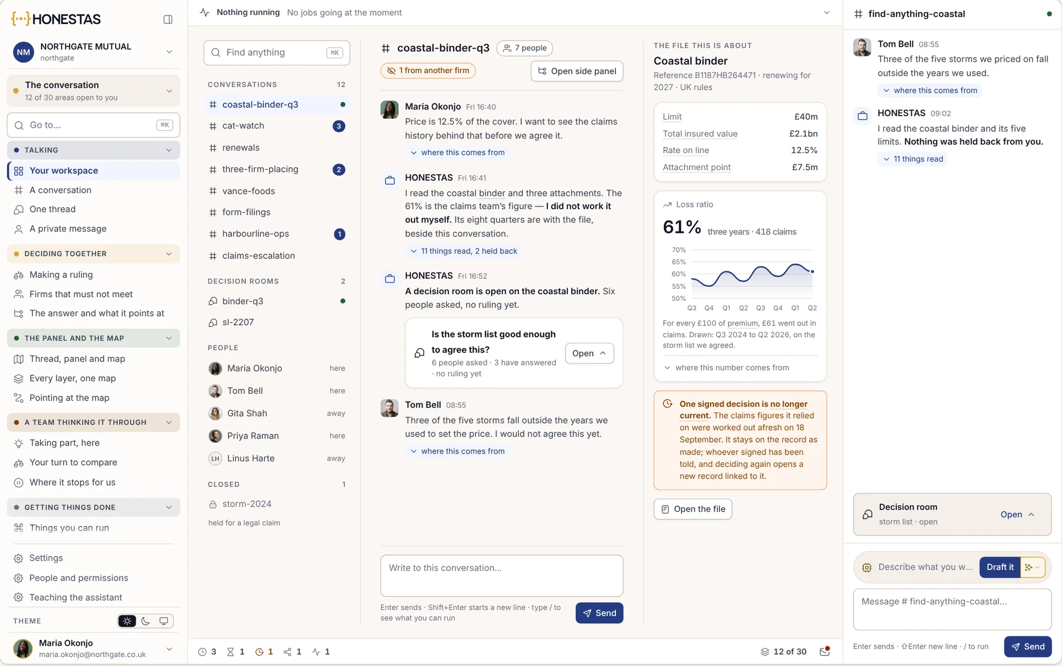
Task: Toggle Open state on the storm list question
Action: [x=589, y=353]
